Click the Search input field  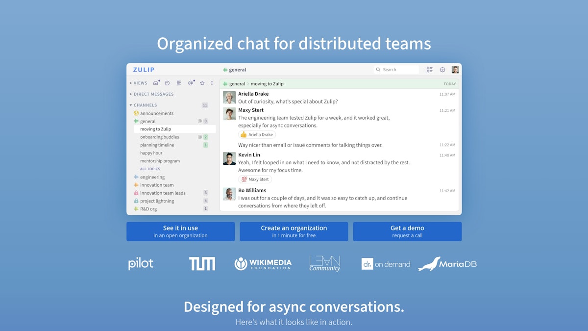396,70
